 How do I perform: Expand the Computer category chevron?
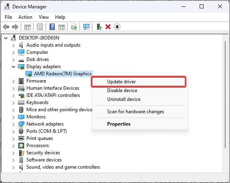click(x=13, y=53)
